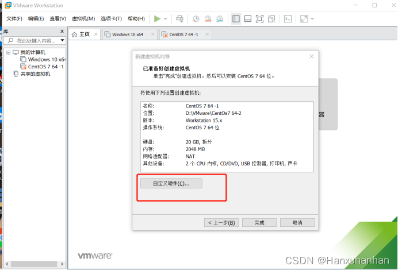Toggle the thumbnail bar view icon
Viewport: 398px width, 270px height.
click(248, 19)
